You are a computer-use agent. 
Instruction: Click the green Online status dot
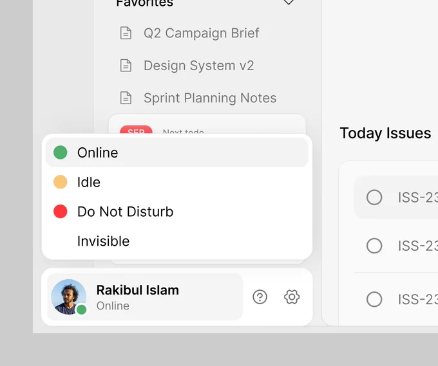61,152
